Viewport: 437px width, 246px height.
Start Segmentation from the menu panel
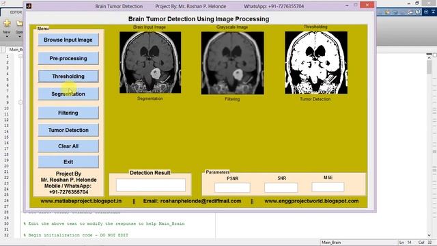[68, 94]
